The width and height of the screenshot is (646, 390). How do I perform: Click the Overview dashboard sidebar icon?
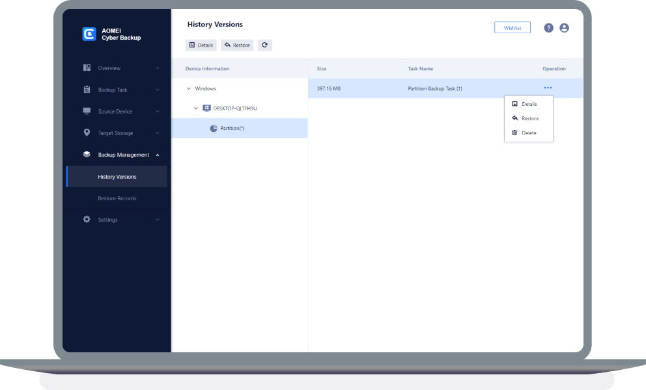[x=87, y=68]
